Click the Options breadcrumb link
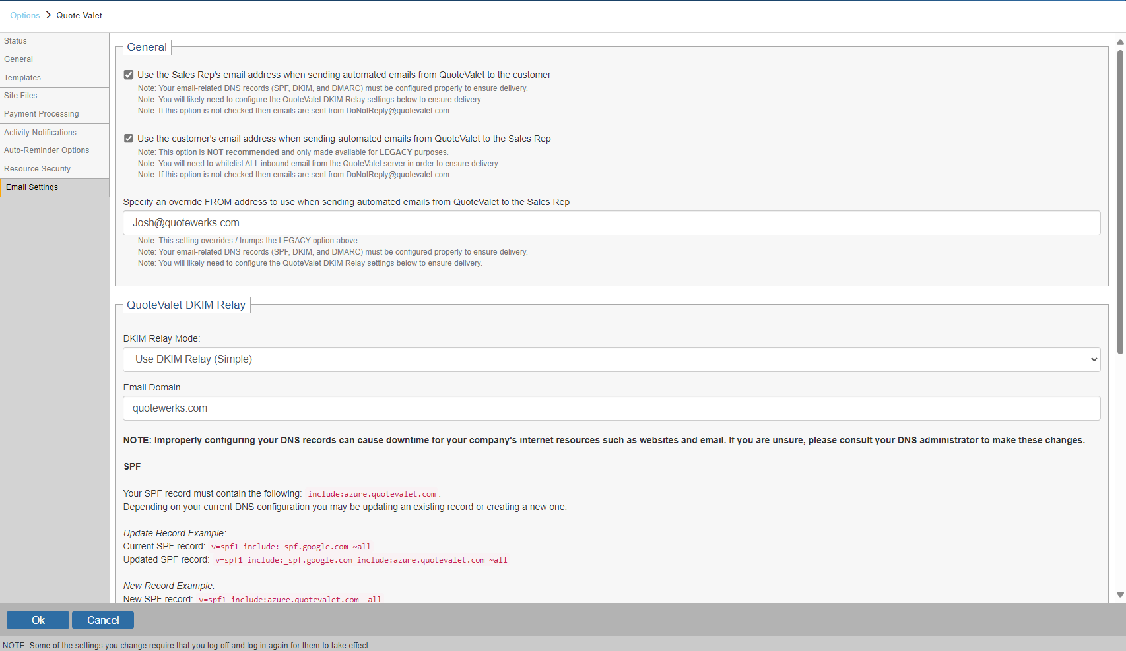Viewport: 1126px width, 651px height. pyautogui.click(x=25, y=15)
